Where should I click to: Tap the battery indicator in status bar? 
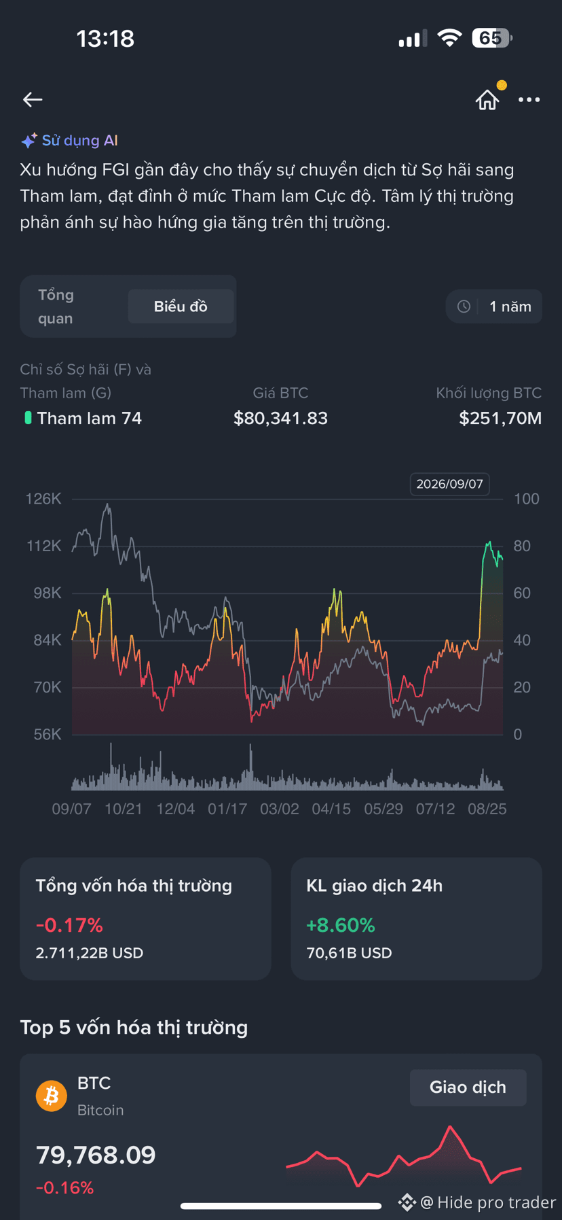pyautogui.click(x=491, y=38)
